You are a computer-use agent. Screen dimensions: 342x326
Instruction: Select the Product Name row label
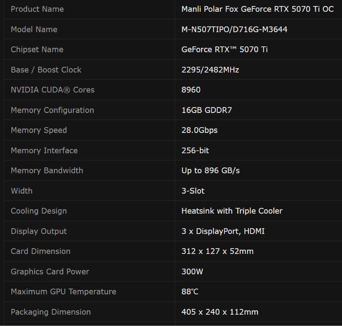click(37, 9)
